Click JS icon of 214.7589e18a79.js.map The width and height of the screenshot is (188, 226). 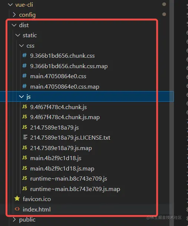(24, 147)
